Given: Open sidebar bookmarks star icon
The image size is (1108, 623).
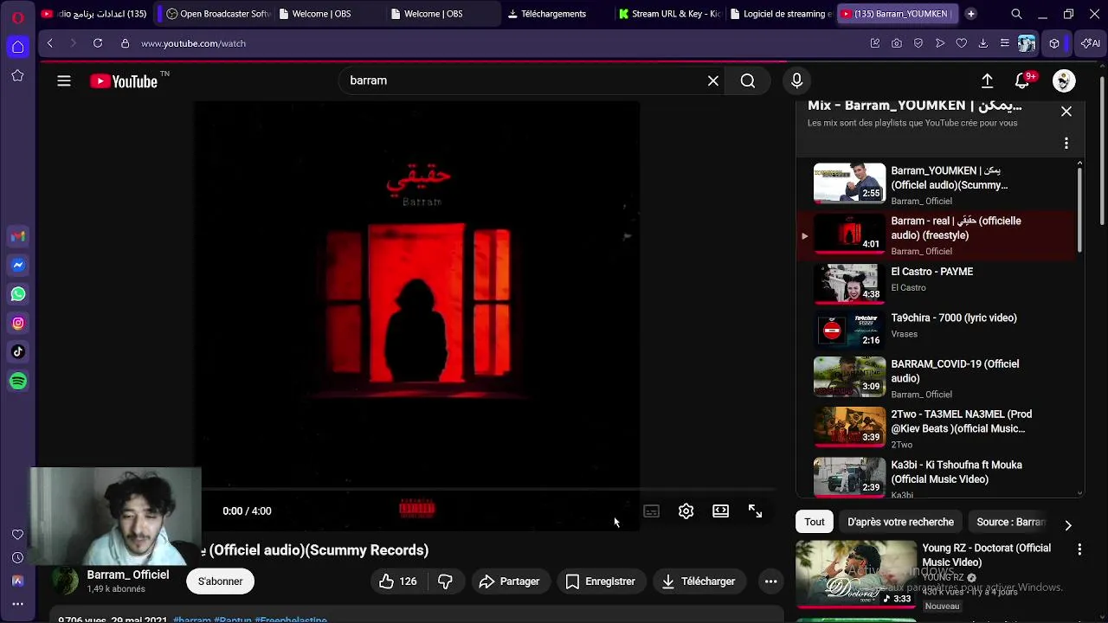Looking at the screenshot, I should point(17,76).
